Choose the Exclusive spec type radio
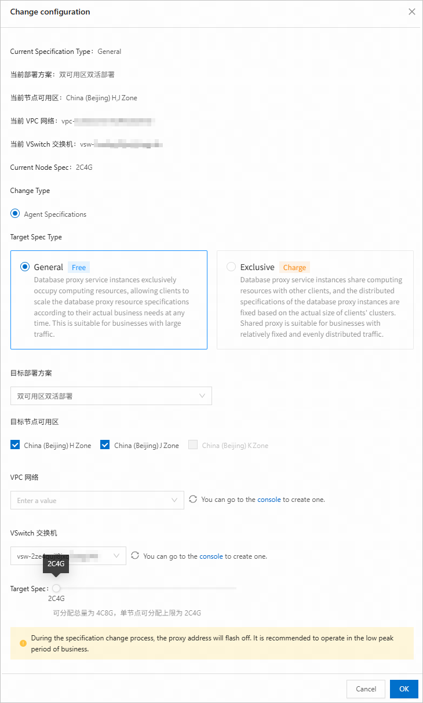 [231, 267]
